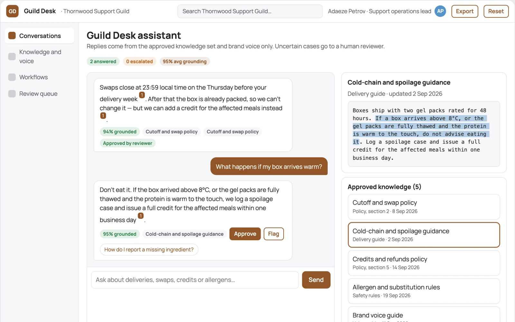The width and height of the screenshot is (515, 322).
Task: Click the 'Approved knowledge (5)' heading
Action: pyautogui.click(x=384, y=187)
